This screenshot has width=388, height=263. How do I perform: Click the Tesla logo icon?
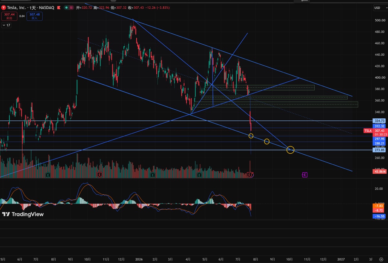[3, 7]
